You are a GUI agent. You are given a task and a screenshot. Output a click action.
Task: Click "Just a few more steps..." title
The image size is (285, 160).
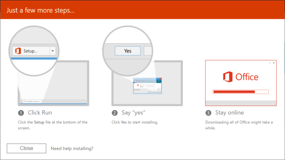click(40, 10)
